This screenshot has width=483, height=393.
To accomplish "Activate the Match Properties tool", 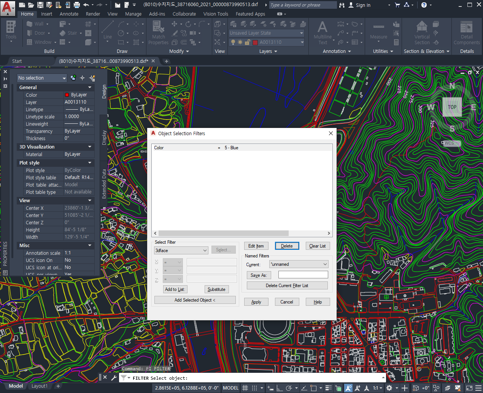I will (158, 32).
